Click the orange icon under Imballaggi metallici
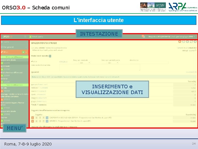The image size is (198, 149). (x=2, y=99)
